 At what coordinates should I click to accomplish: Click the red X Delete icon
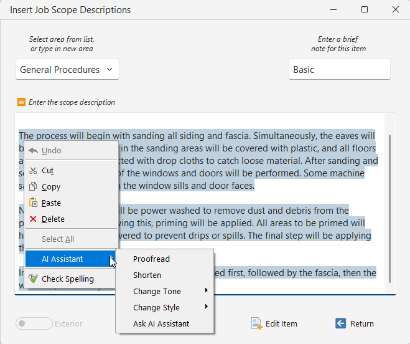tap(33, 219)
